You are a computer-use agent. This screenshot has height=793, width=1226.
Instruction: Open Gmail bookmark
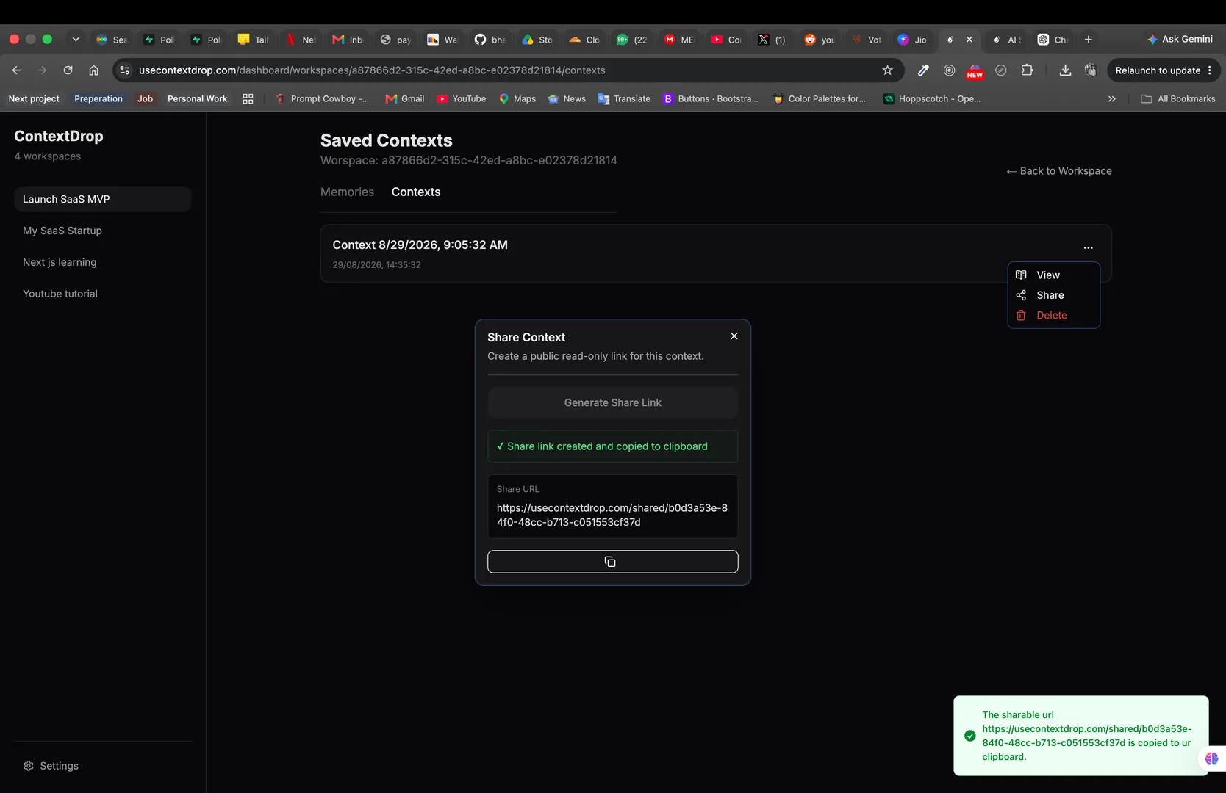click(405, 98)
